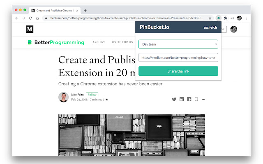Click the Follow button next to author
This screenshot has width=263, height=164.
92,95
